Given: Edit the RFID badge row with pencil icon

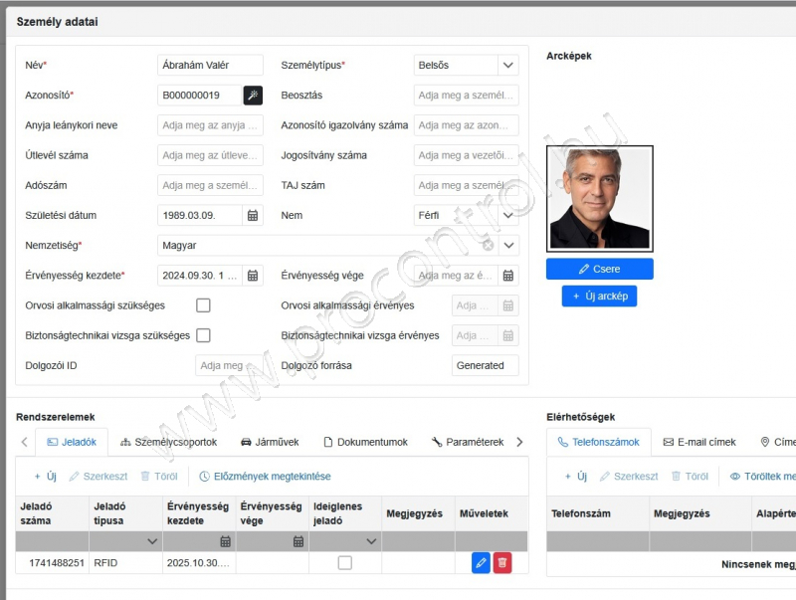Looking at the screenshot, I should coord(481,563).
